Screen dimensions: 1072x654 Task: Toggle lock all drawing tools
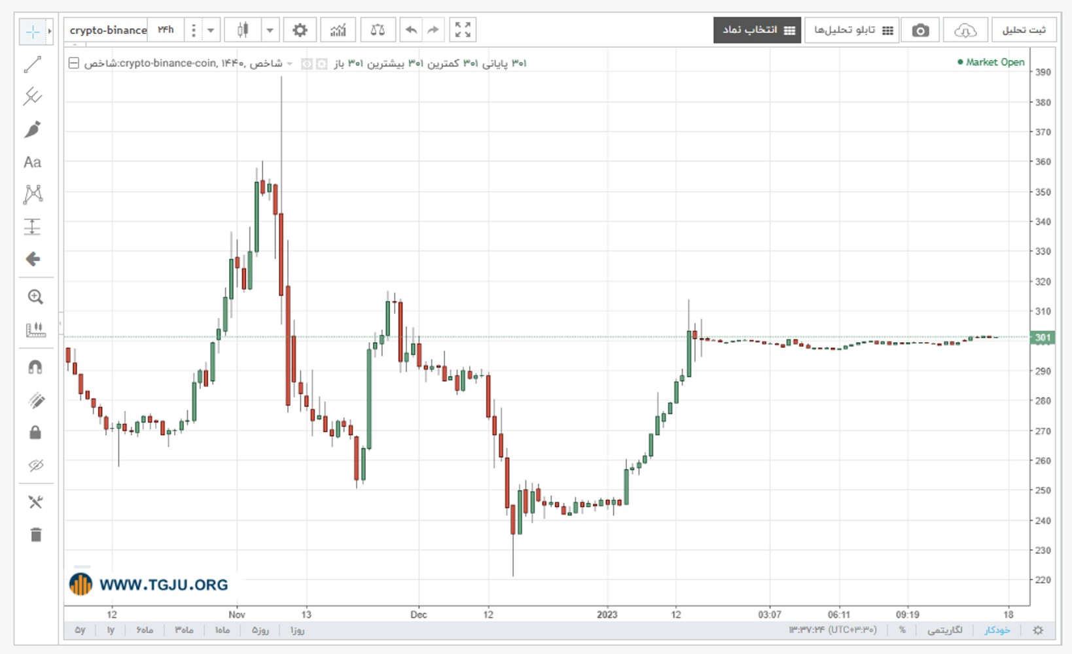click(35, 432)
